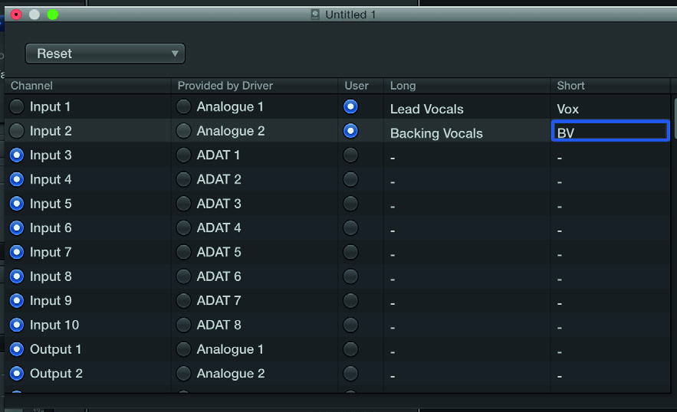Click the Backing Vocals long name cell

click(x=467, y=131)
